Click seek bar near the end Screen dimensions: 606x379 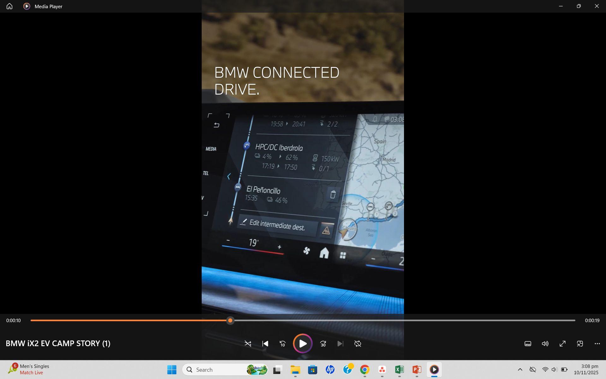(x=565, y=320)
